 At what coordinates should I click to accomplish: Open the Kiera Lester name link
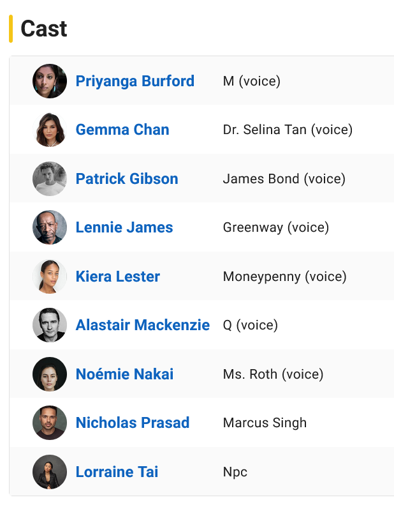[118, 277]
